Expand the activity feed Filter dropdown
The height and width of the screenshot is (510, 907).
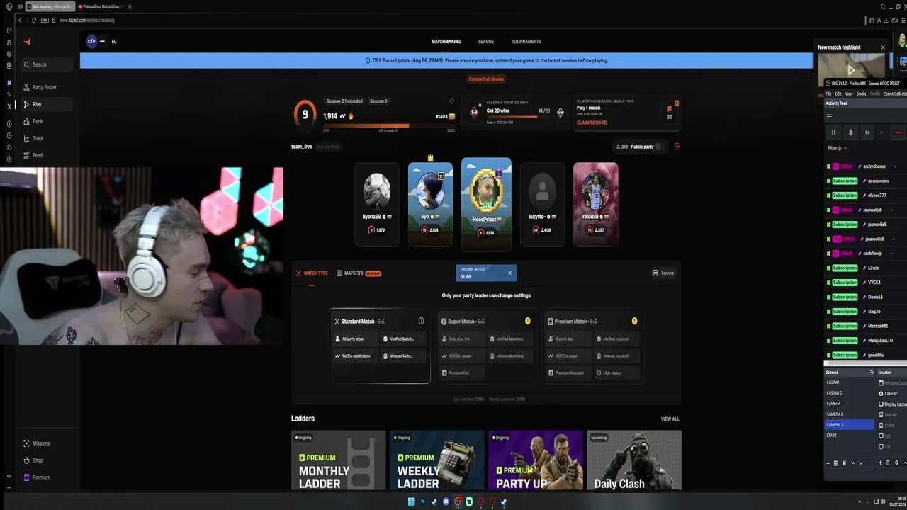(836, 148)
